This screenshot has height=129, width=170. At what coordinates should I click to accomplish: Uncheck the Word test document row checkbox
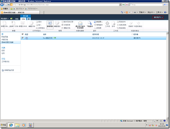point(23,38)
